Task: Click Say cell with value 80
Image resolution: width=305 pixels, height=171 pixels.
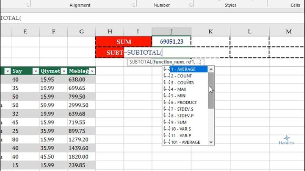Action: [25, 139]
